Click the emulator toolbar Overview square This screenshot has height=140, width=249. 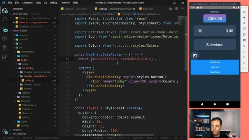244,63
